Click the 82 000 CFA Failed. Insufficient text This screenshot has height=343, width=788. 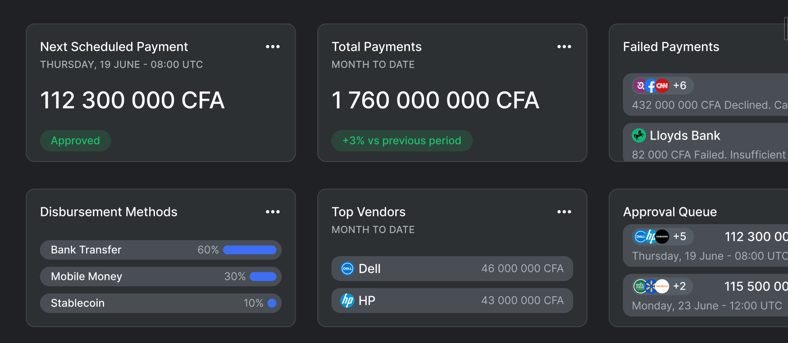(709, 155)
